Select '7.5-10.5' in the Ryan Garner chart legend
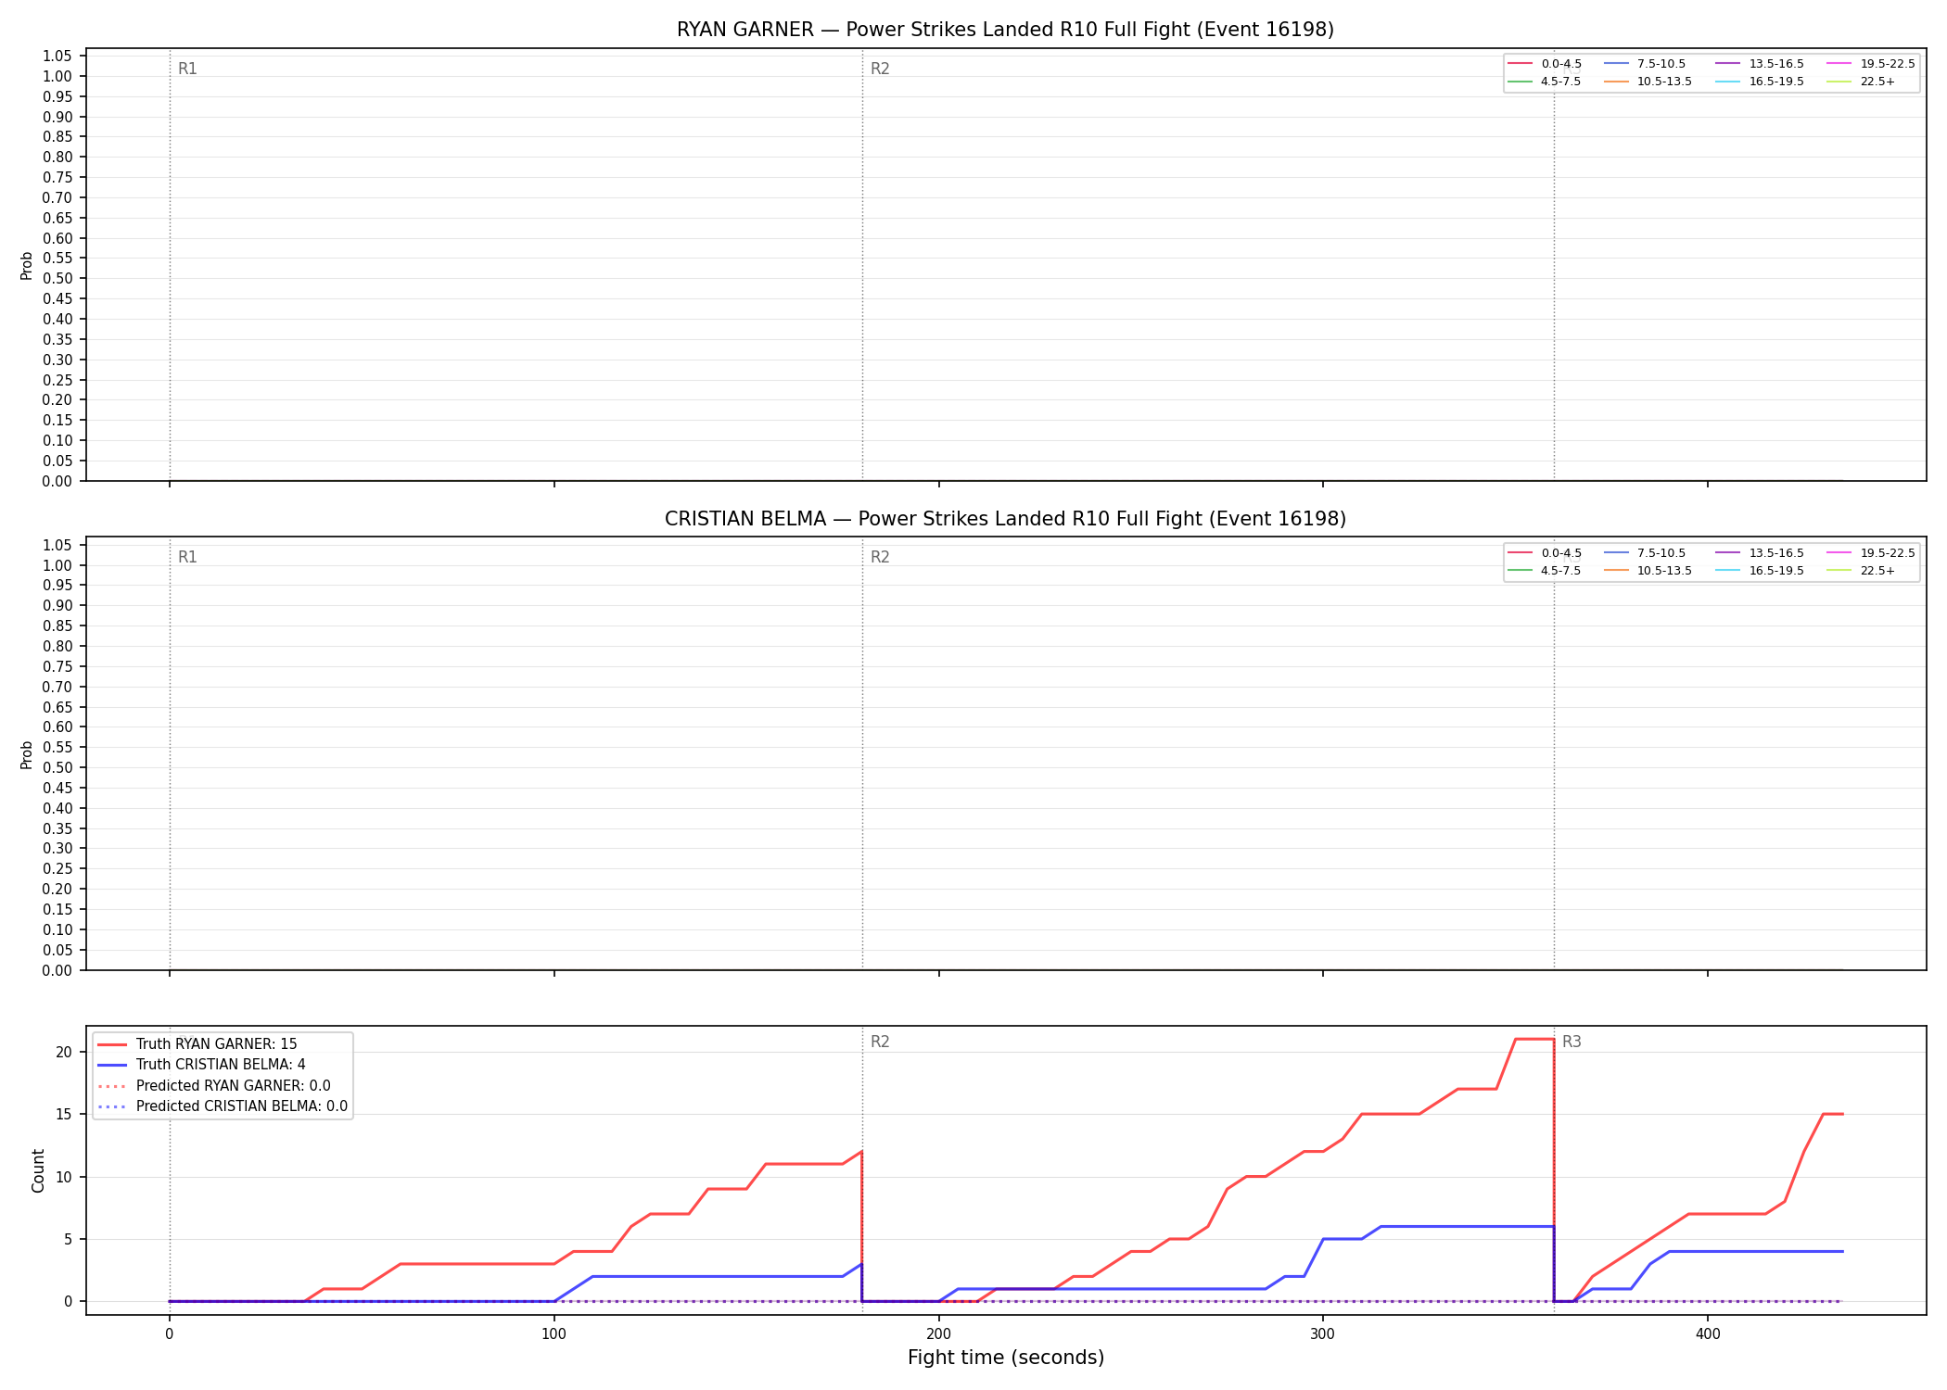This screenshot has height=1390, width=1947. click(x=1661, y=64)
